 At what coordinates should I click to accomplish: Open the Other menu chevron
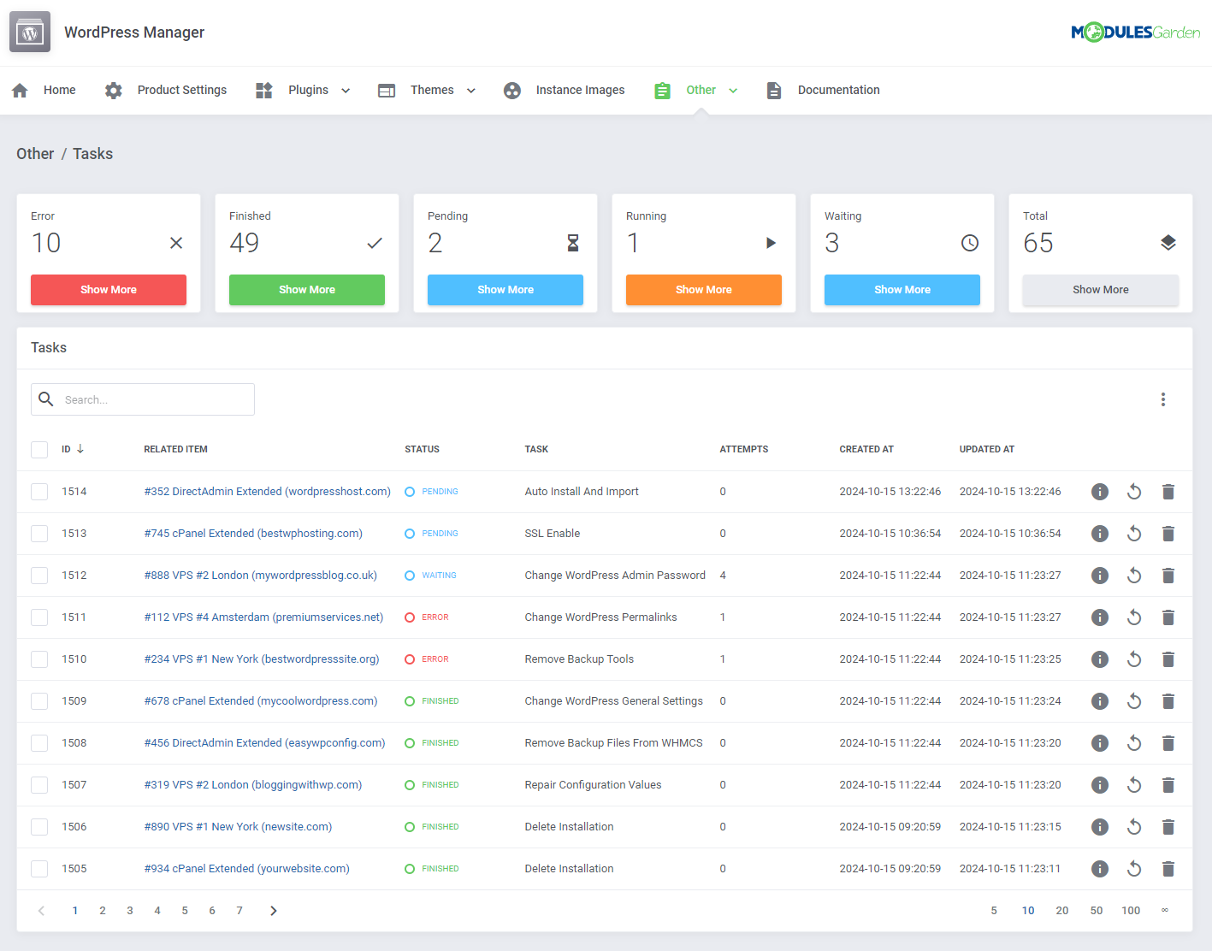pyautogui.click(x=734, y=90)
